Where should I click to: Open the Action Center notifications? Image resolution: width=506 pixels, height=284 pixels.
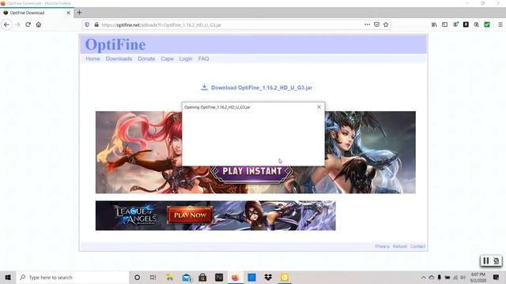pos(497,277)
